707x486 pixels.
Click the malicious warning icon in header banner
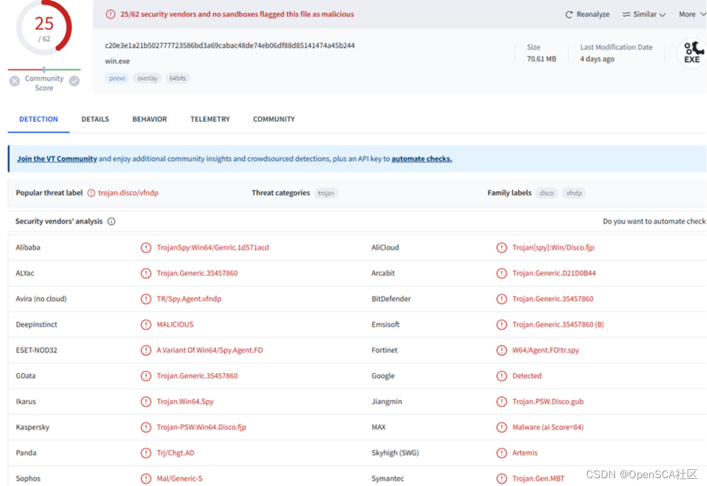click(111, 14)
